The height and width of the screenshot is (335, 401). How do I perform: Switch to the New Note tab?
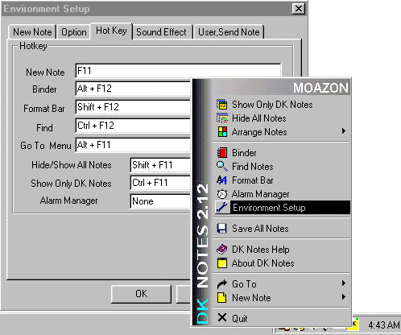[32, 32]
